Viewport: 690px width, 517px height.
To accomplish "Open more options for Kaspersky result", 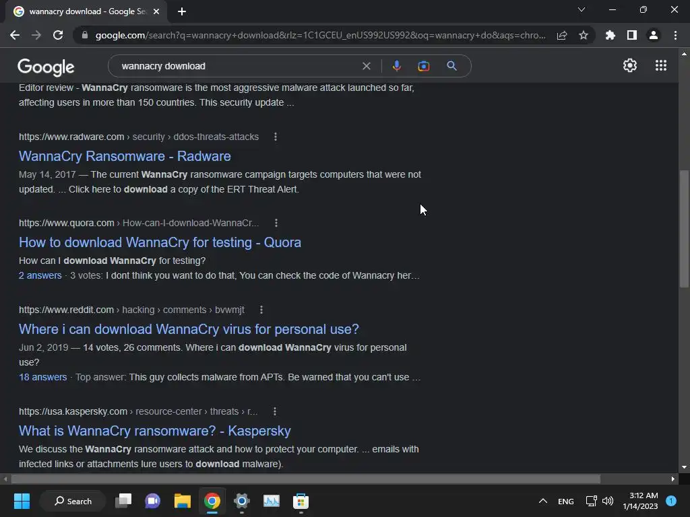I will [275, 411].
